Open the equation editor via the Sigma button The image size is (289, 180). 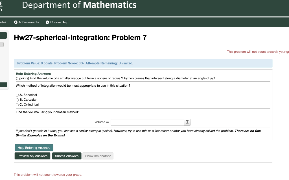click(187, 122)
